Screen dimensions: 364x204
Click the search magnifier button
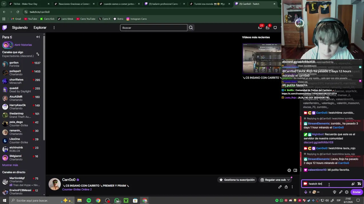tap(191, 28)
